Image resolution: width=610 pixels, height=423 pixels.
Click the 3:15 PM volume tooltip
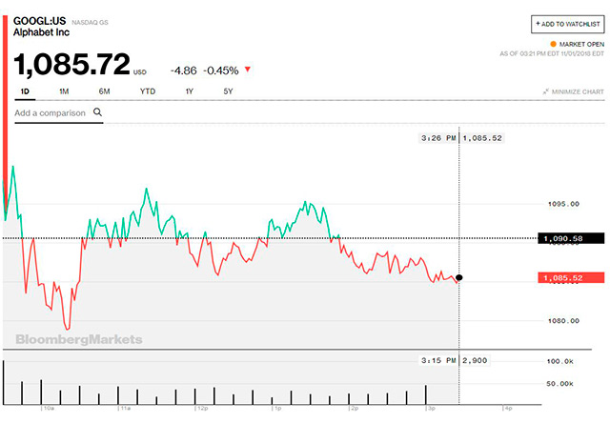click(454, 360)
